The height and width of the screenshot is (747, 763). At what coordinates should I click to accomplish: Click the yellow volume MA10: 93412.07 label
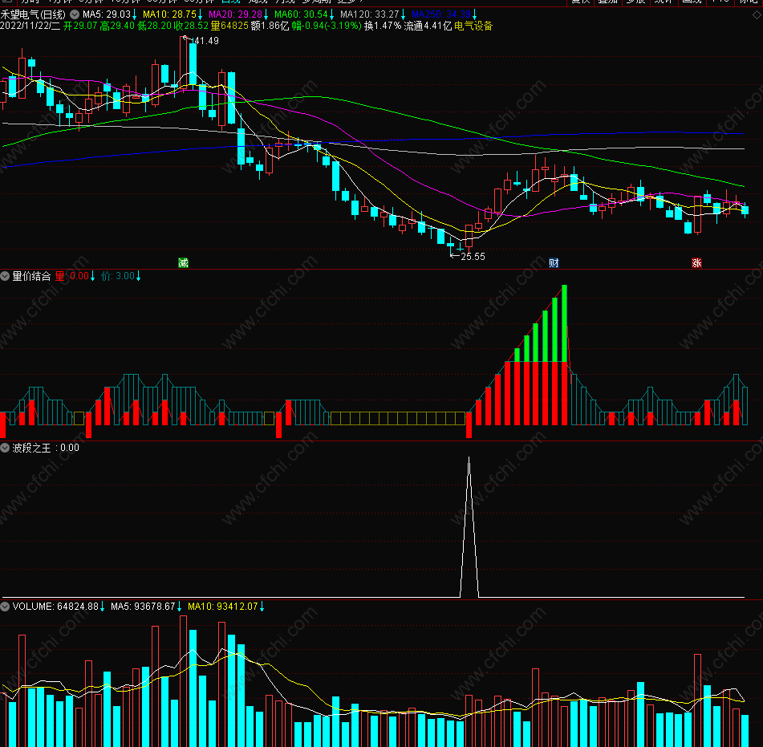[223, 607]
